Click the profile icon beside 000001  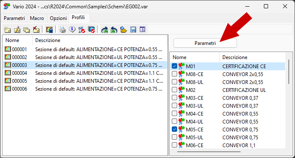pos(8,49)
